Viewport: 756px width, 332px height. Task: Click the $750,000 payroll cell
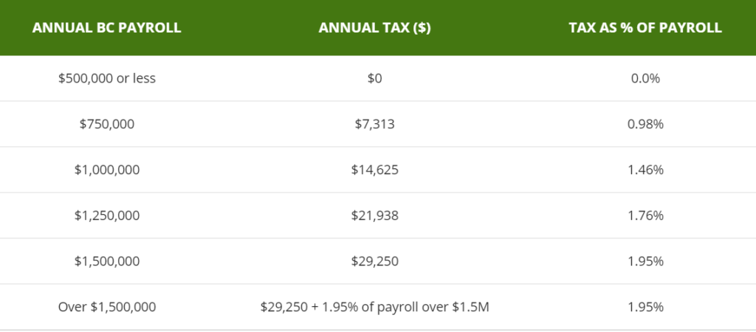pyautogui.click(x=107, y=124)
